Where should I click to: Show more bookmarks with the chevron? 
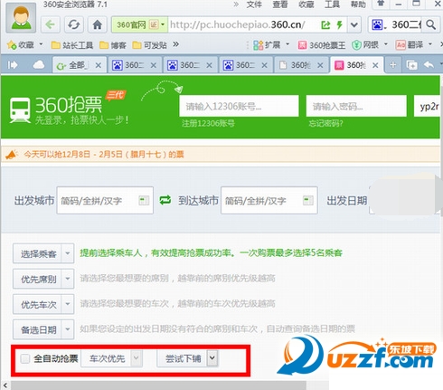176,44
